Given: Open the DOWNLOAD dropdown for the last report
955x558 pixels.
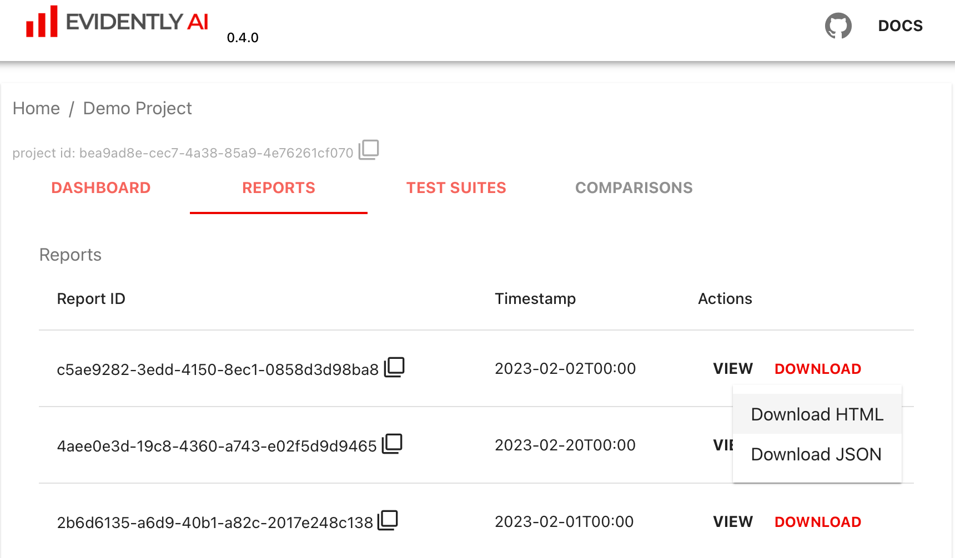Looking at the screenshot, I should click(x=817, y=521).
